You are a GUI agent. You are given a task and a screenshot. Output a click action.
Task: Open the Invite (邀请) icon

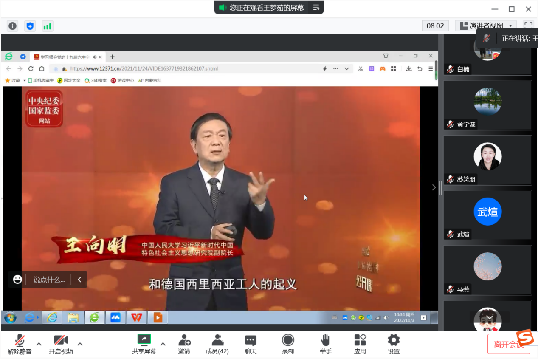[184, 344]
